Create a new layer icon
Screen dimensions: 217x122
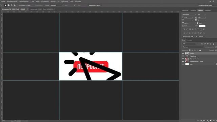click(214, 121)
